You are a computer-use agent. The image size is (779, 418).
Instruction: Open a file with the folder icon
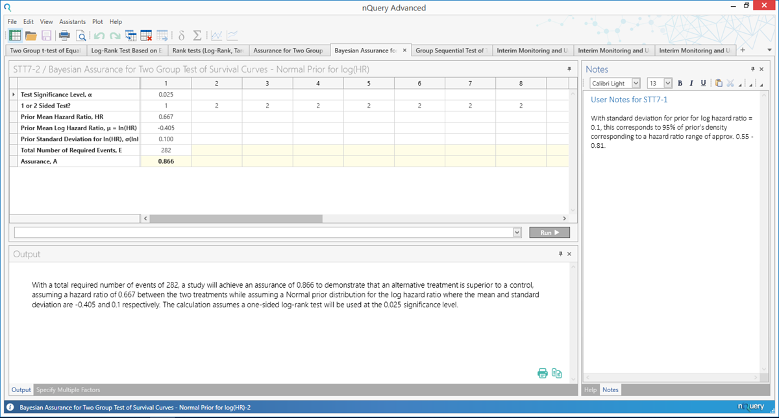[x=31, y=36]
